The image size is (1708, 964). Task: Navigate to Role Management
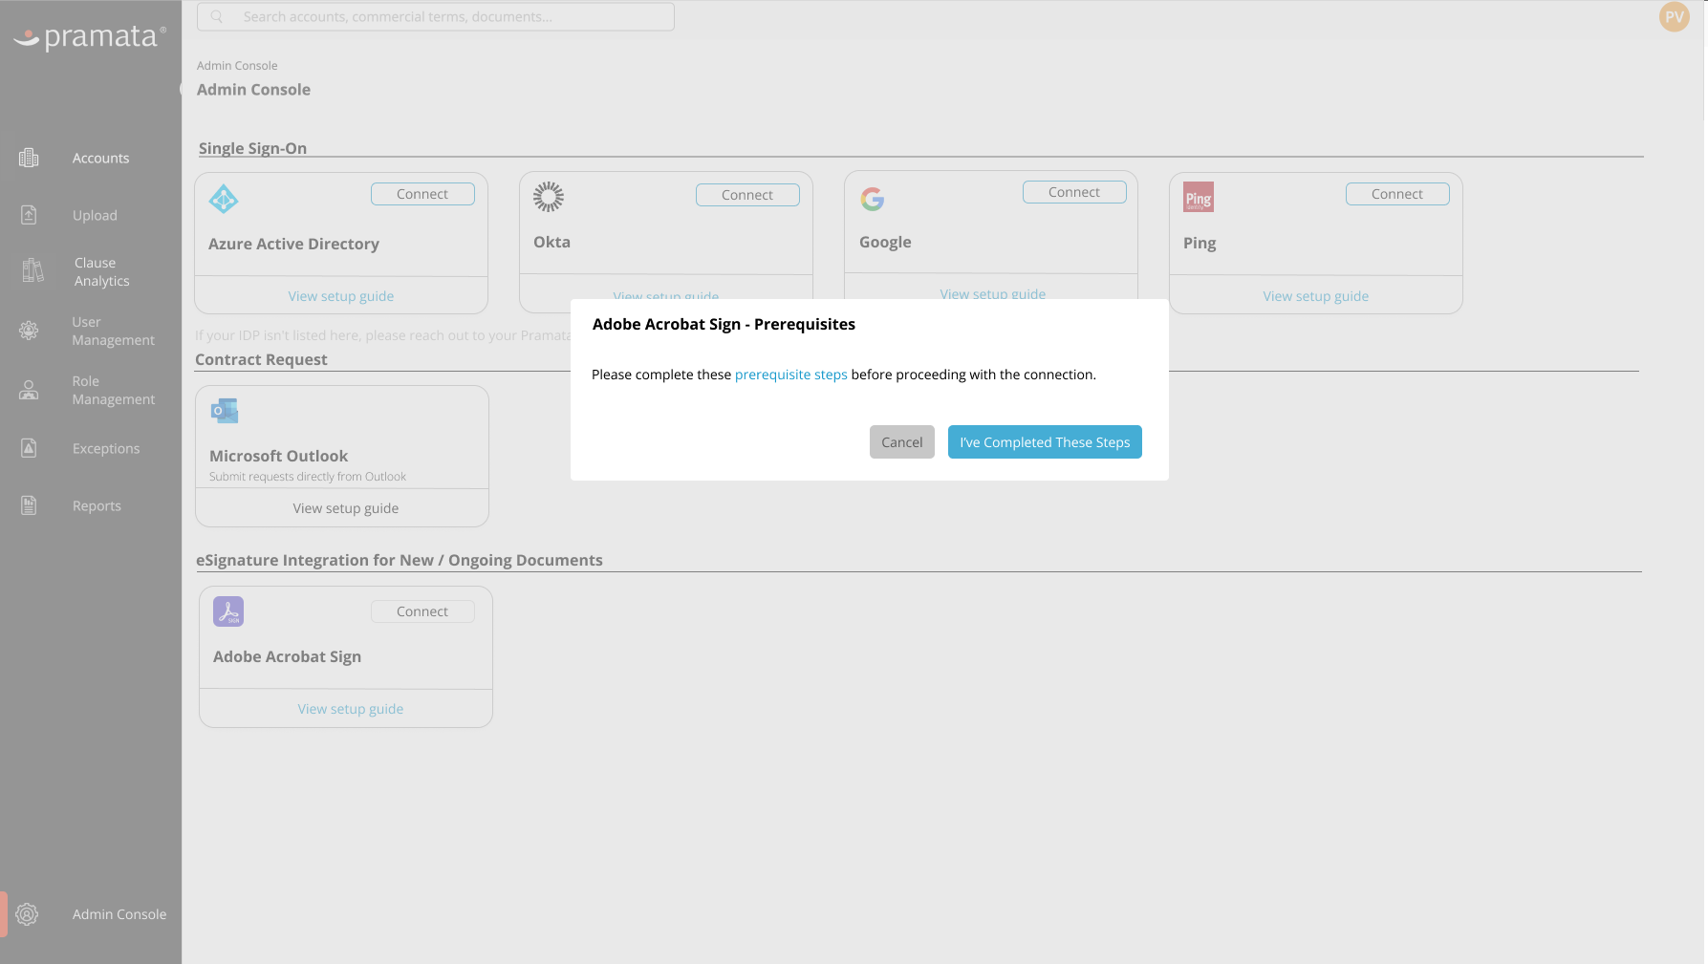[x=113, y=390]
